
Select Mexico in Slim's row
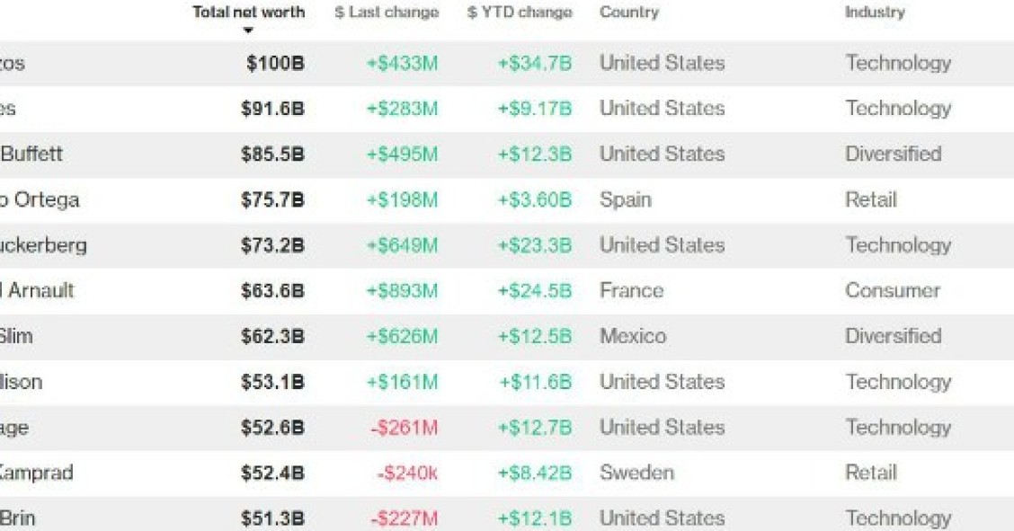click(x=632, y=335)
